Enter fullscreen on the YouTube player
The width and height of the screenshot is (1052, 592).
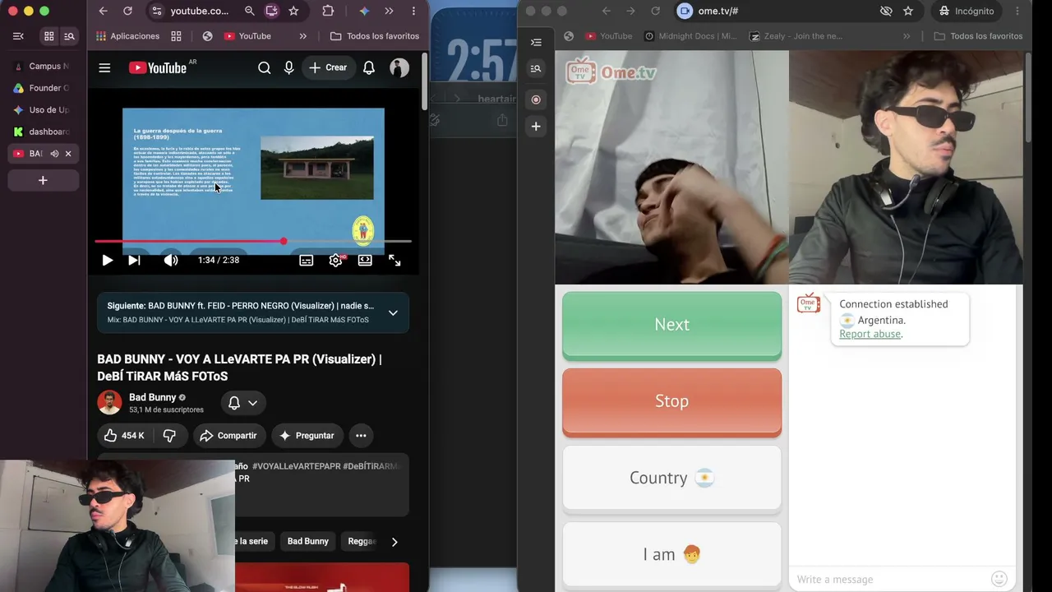tap(394, 260)
